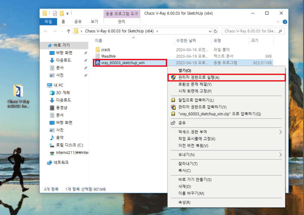This screenshot has width=304, height=215.
Task: Select the !ReadMe text document icon
Action: coord(98,56)
